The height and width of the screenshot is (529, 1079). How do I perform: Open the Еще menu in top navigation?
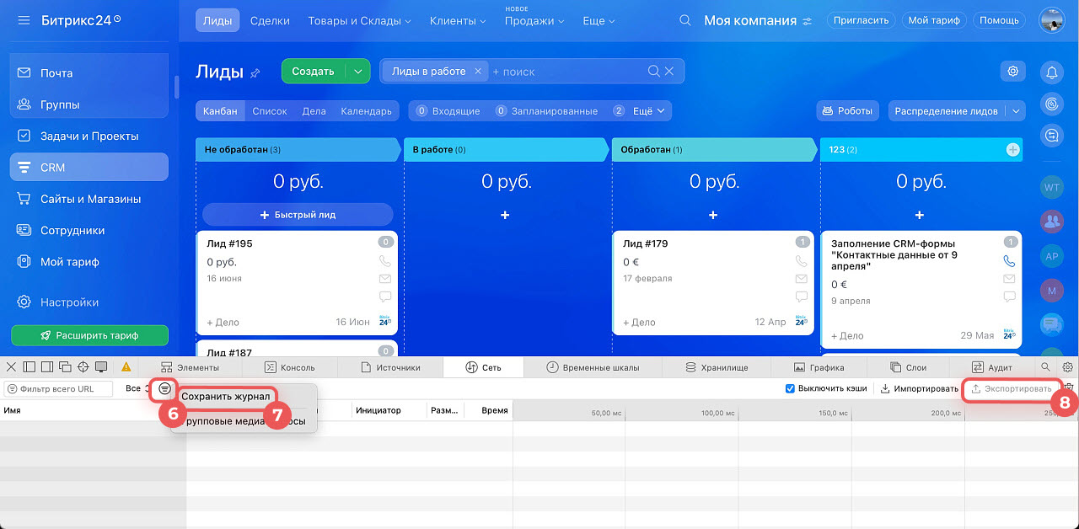(x=599, y=21)
